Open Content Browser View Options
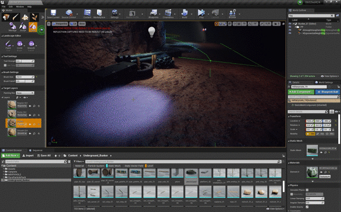This screenshot has height=212, width=341. tap(275, 209)
